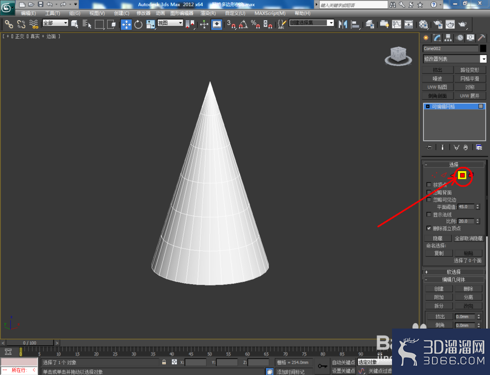Switch to the Display command panel
Image resolution: width=490 pixels, height=375 pixels.
470,38
